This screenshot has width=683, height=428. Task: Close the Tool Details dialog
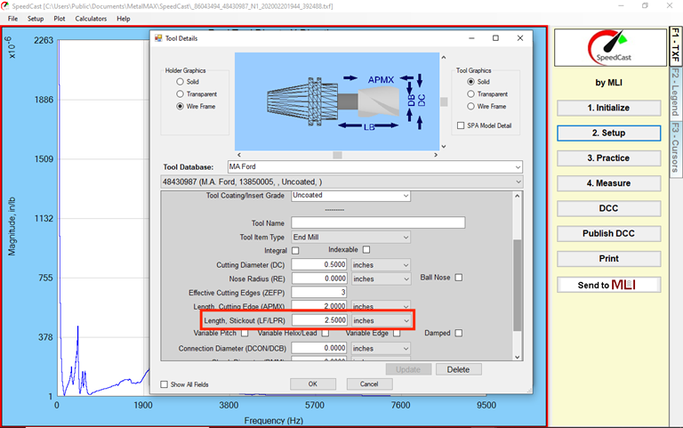point(519,38)
